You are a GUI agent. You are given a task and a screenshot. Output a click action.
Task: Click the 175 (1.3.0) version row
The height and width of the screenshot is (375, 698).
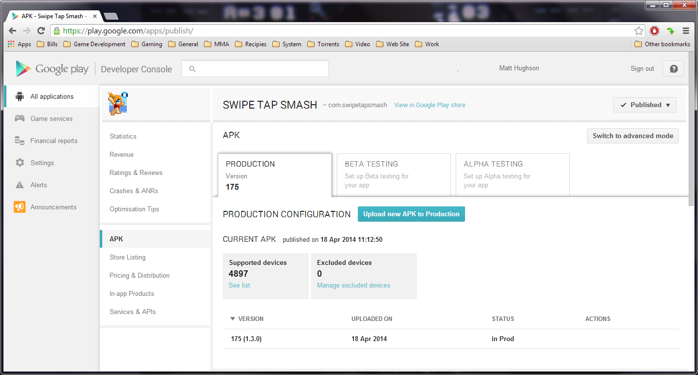pyautogui.click(x=451, y=339)
